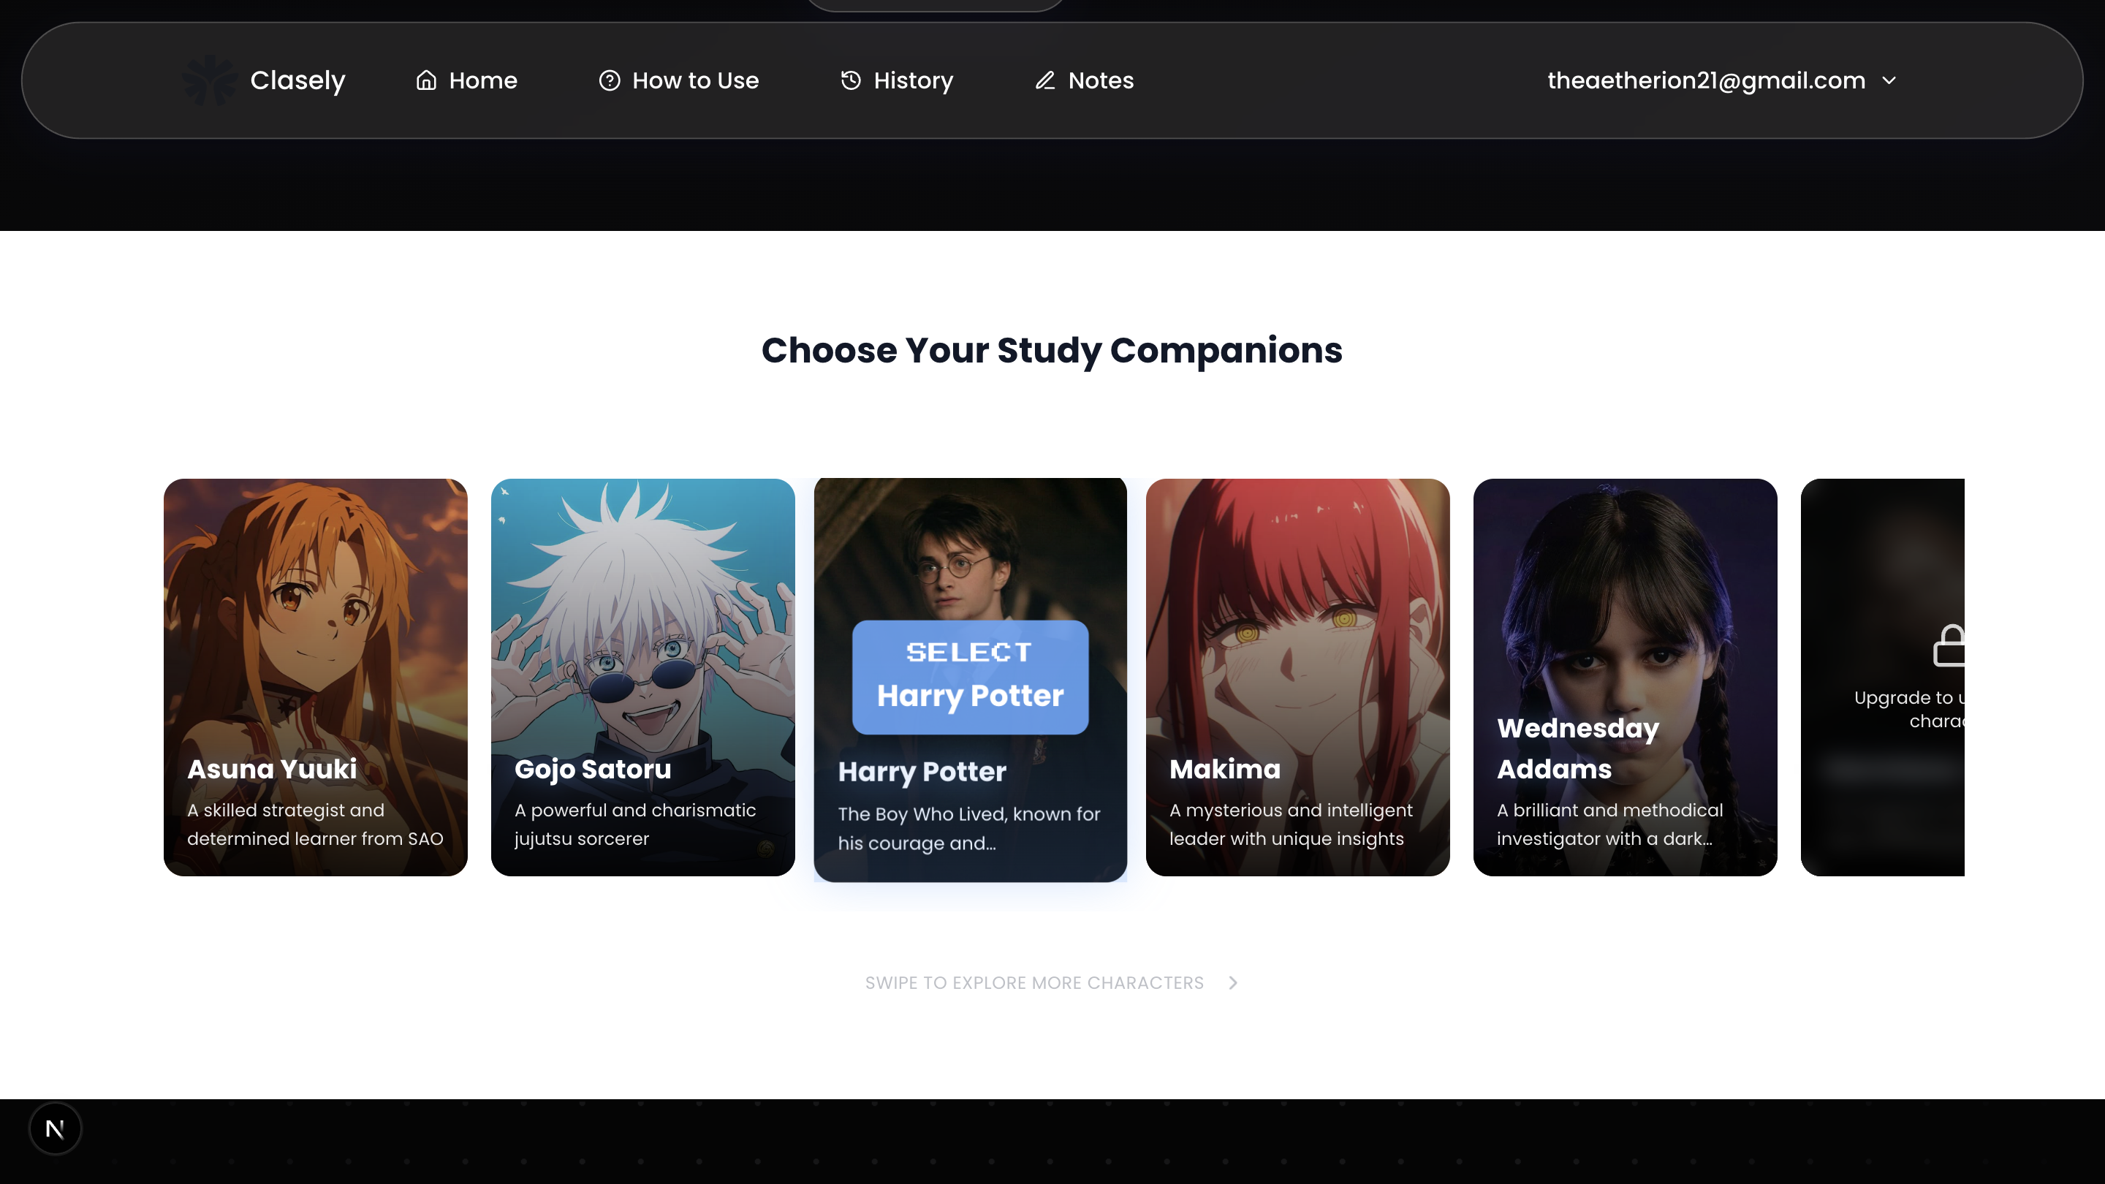Open the Notes section
This screenshot has height=1184, width=2105.
[1085, 80]
